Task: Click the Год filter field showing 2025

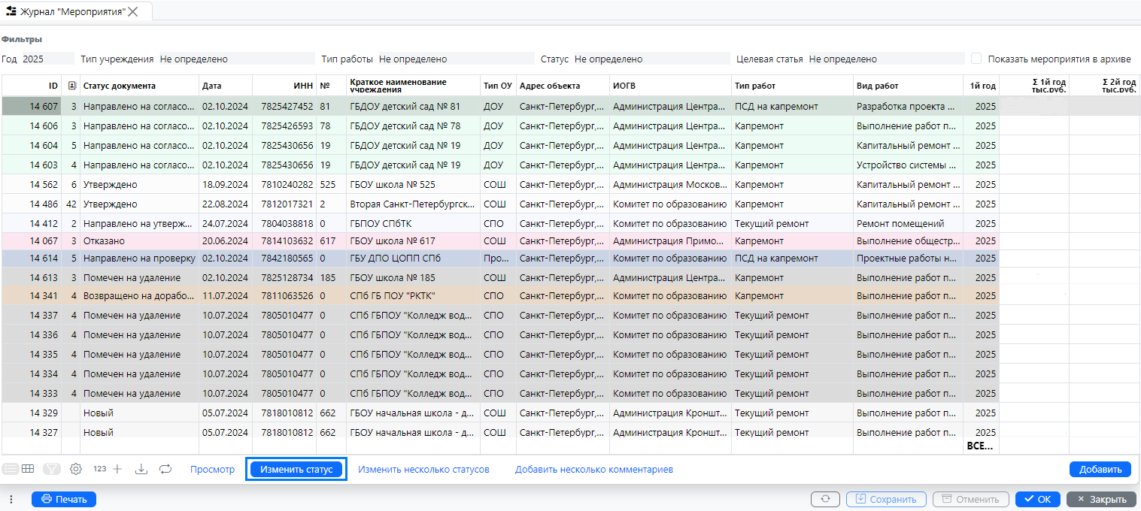Action: (x=47, y=59)
